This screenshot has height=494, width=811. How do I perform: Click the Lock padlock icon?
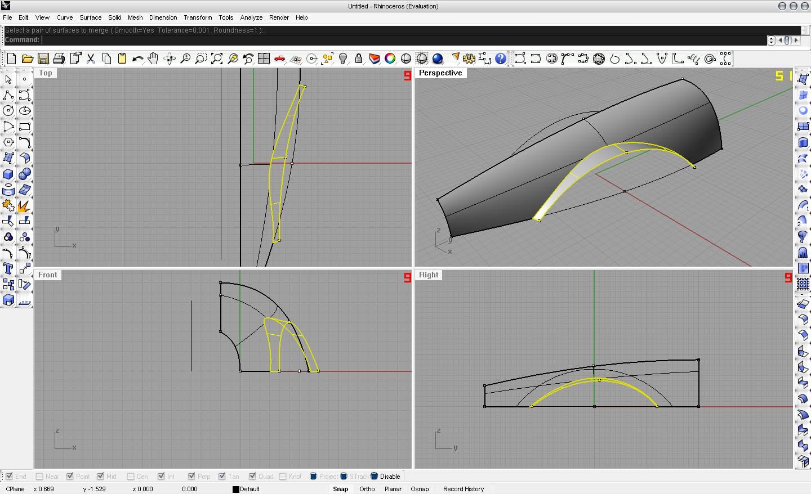coord(359,59)
